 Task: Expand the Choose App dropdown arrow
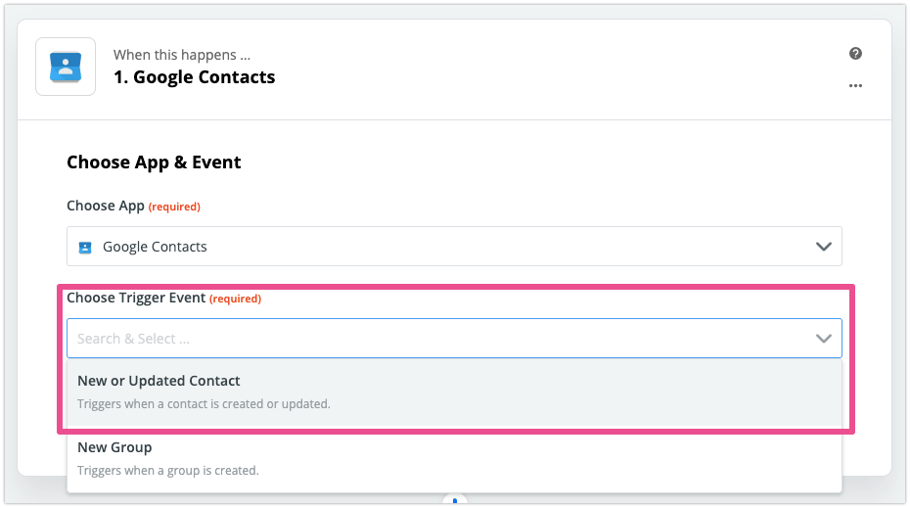(x=823, y=247)
